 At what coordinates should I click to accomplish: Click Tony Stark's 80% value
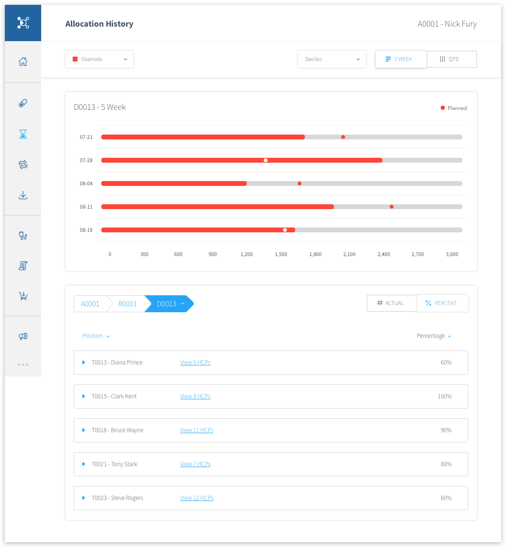coord(446,464)
